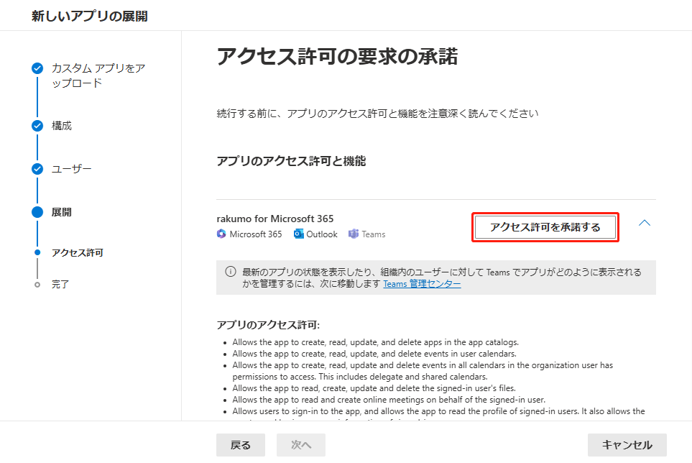Screen dimensions: 692x463
Task: Click the checkmark icon beside 構成
Action: 37,126
